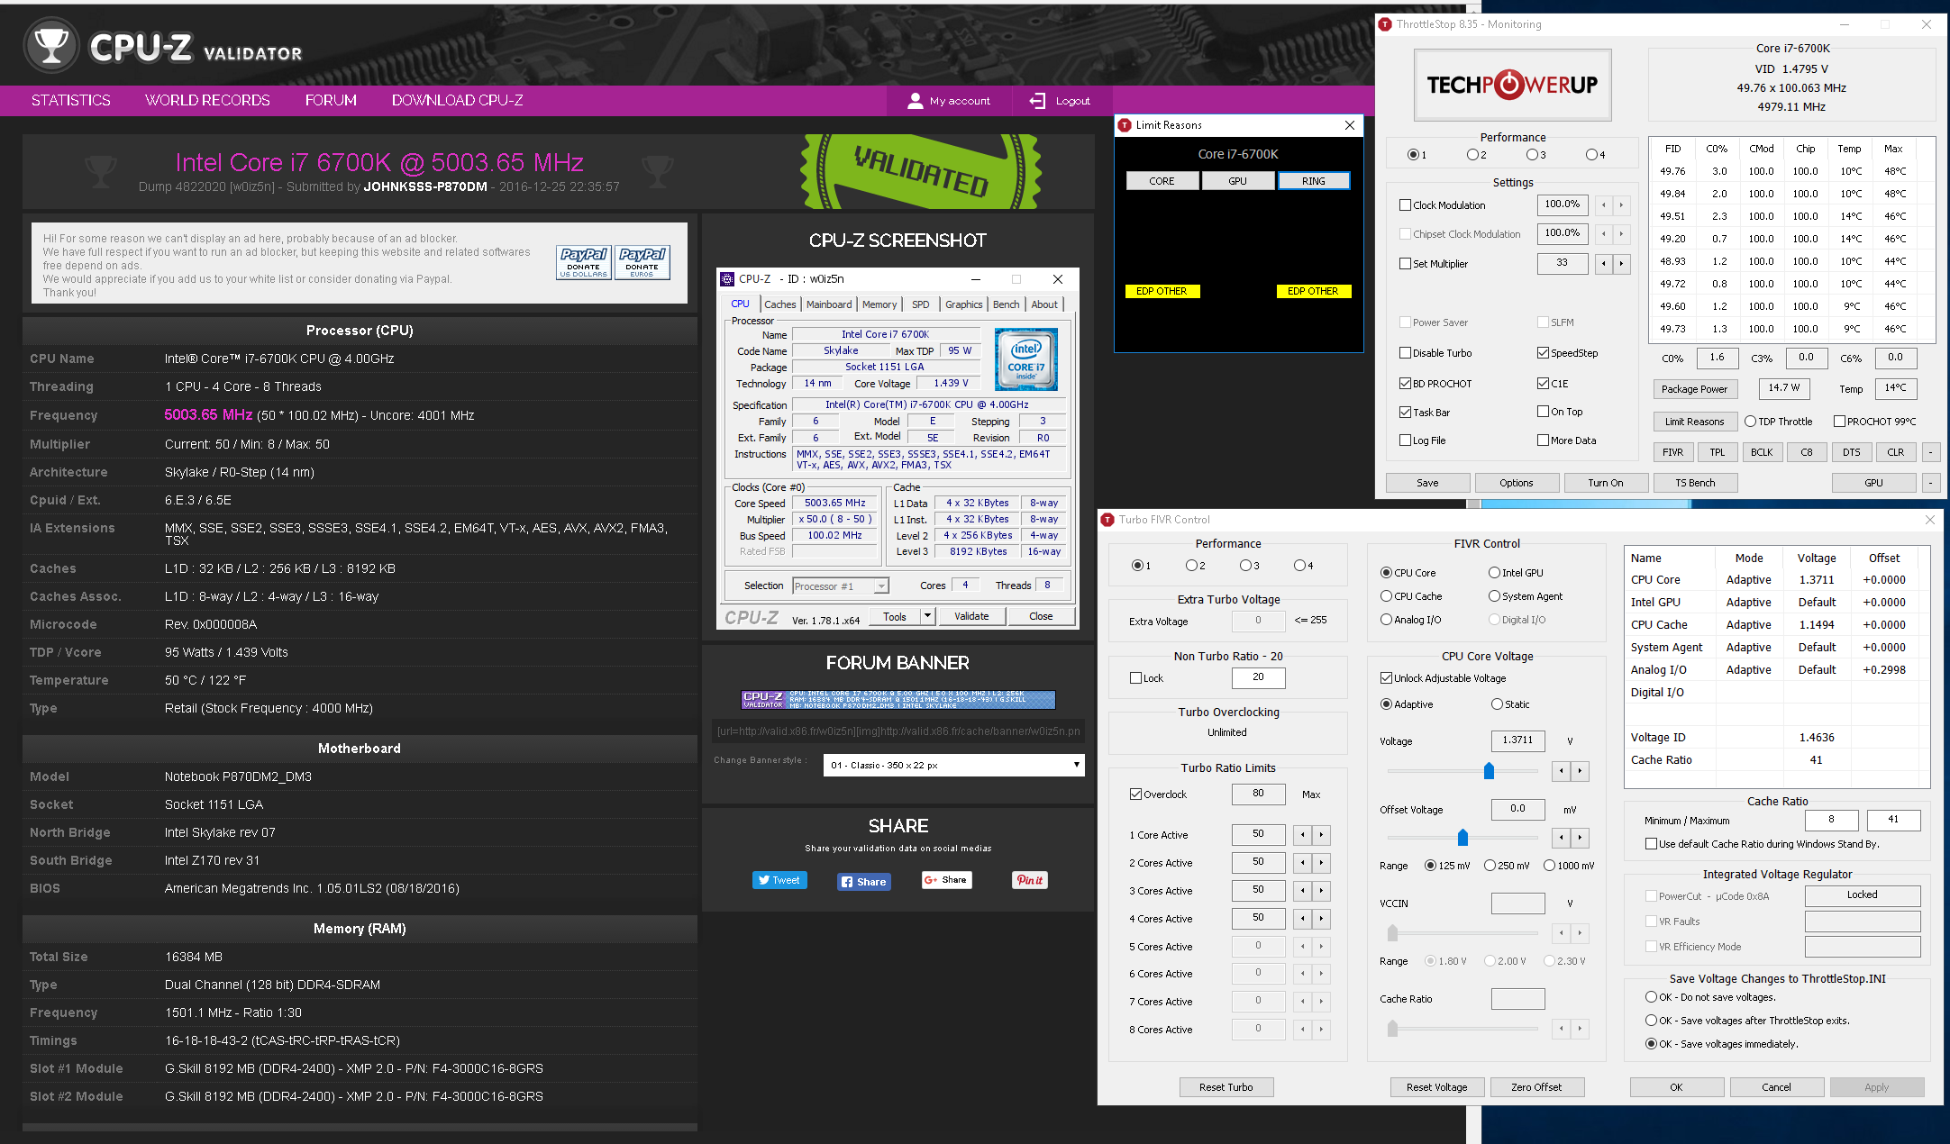
Task: Select Do not save voltages option
Action: click(x=1651, y=997)
